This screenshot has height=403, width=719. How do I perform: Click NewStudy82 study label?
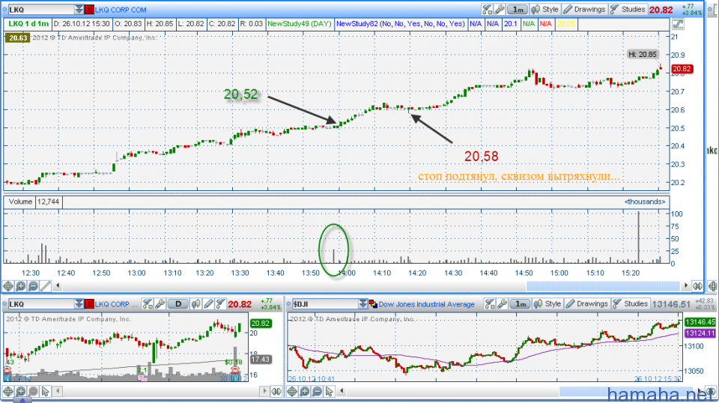pos(400,24)
